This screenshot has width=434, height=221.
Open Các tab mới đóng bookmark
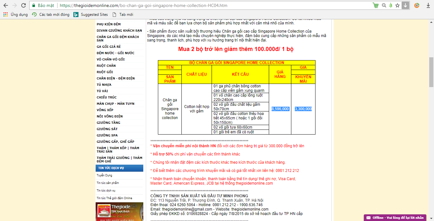click(x=51, y=15)
